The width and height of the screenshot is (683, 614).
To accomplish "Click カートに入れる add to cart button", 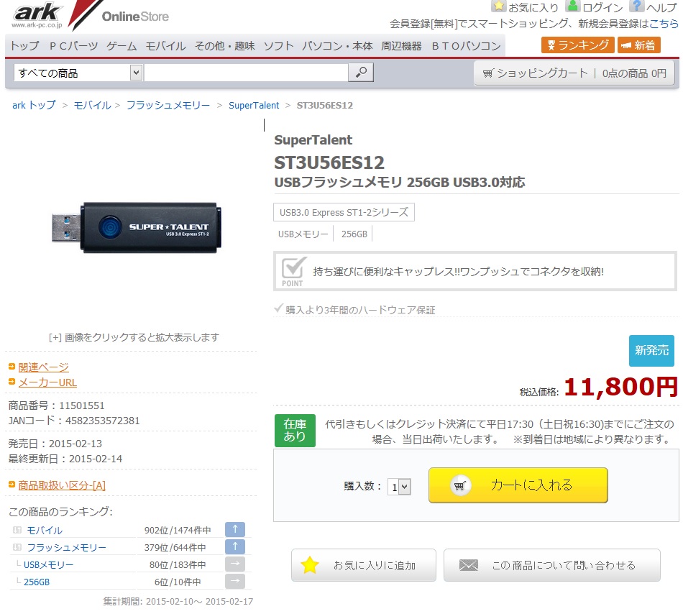I will click(518, 485).
